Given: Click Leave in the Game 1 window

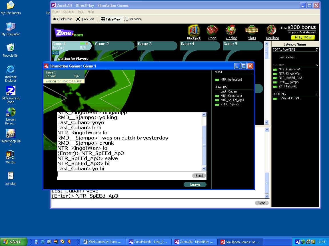Looking at the screenshot, I should click(195, 184).
